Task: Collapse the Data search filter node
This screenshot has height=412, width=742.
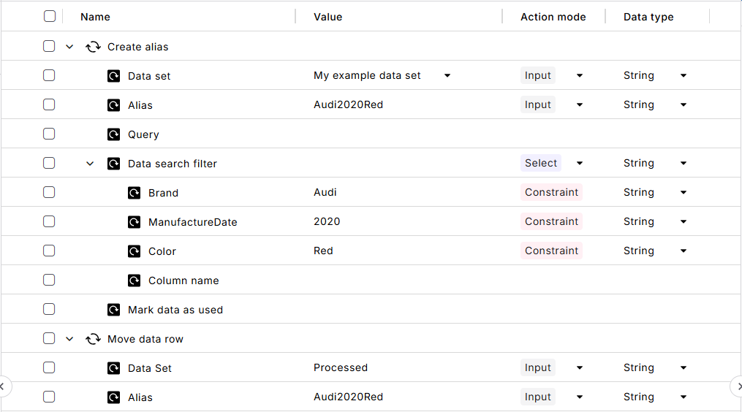Action: [x=90, y=164]
